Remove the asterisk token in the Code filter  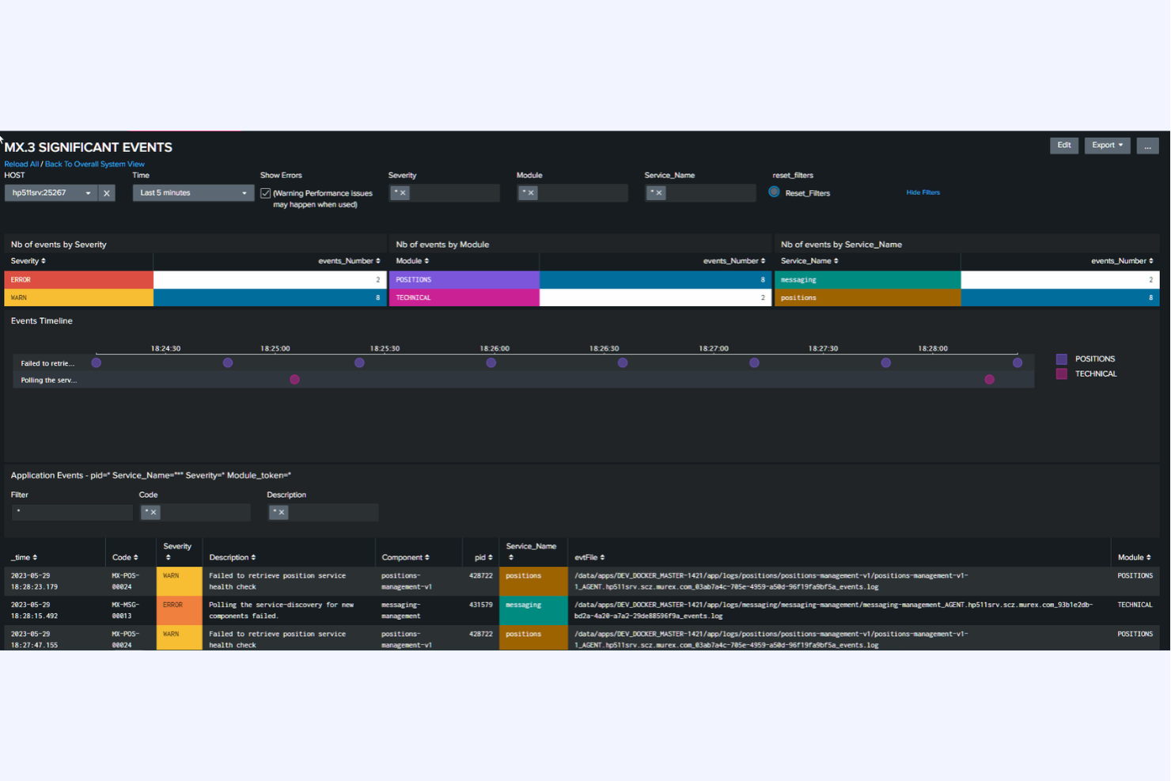click(x=153, y=512)
